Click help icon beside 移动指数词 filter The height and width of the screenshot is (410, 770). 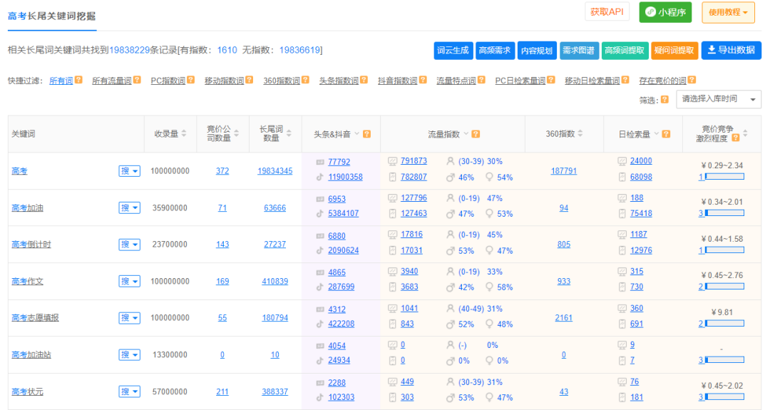pyautogui.click(x=249, y=80)
